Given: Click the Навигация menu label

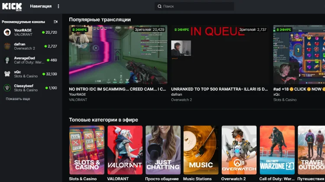Looking at the screenshot, I should [41, 6].
